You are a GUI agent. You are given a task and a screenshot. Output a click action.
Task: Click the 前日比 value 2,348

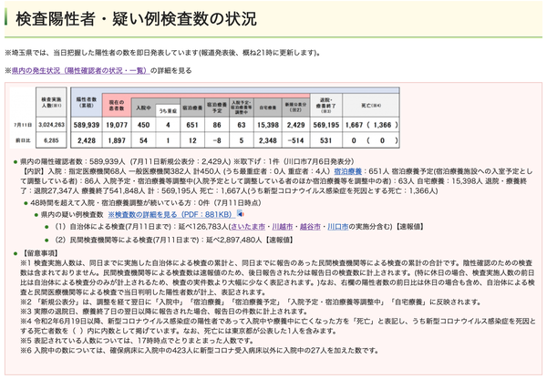pyautogui.click(x=267, y=140)
